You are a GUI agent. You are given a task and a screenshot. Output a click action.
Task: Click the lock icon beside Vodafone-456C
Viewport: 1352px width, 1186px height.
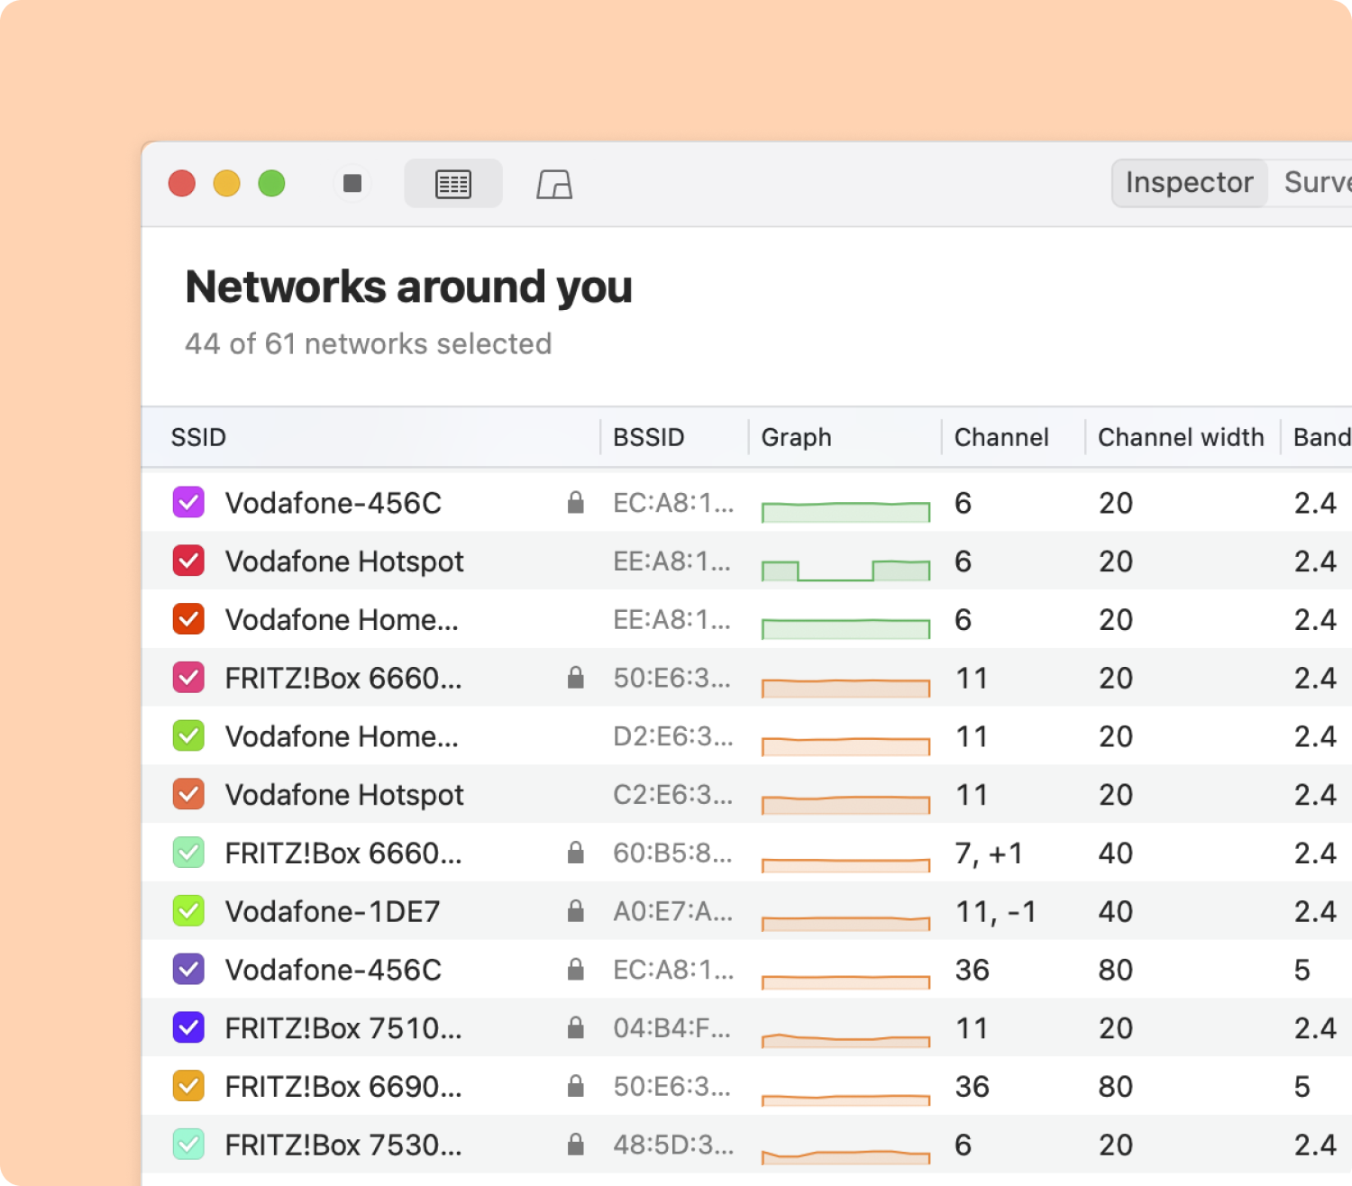point(574,502)
